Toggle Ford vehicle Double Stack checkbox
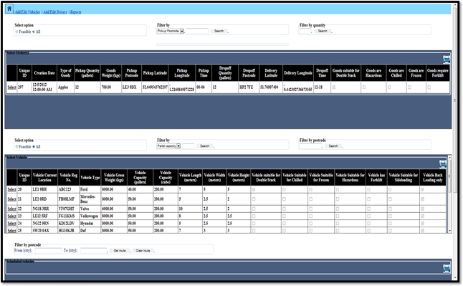The width and height of the screenshot is (463, 286). point(254,189)
